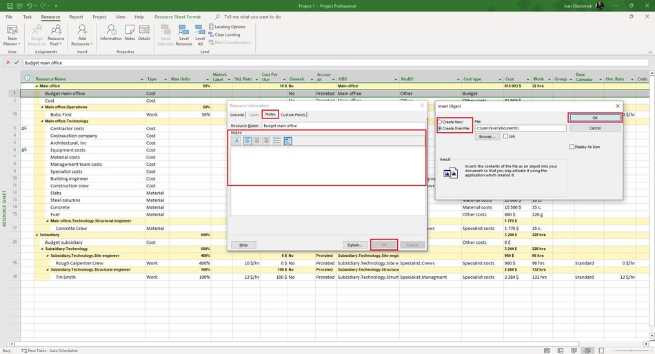
Task: Click the Tell me search magnifier icon
Action: [x=218, y=17]
